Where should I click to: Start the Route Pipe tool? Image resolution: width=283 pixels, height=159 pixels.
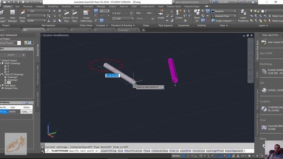pyautogui.click(x=22, y=16)
